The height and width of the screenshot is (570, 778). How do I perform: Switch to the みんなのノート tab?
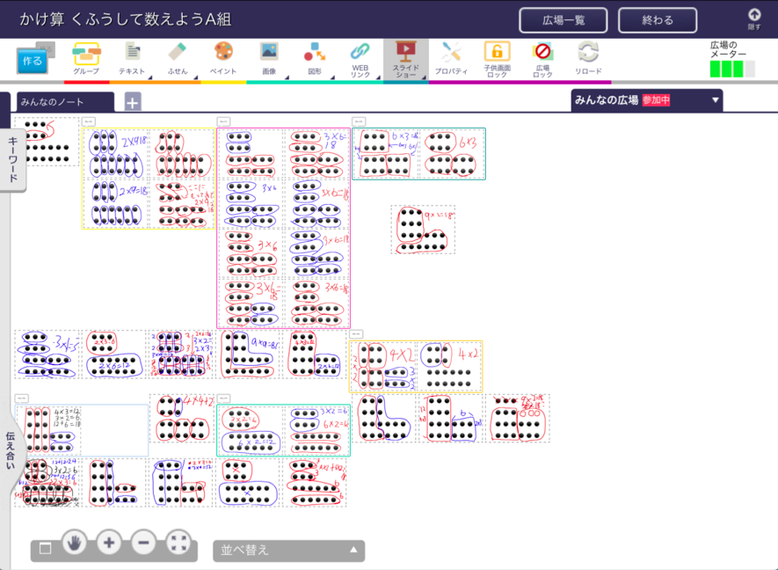coord(65,102)
